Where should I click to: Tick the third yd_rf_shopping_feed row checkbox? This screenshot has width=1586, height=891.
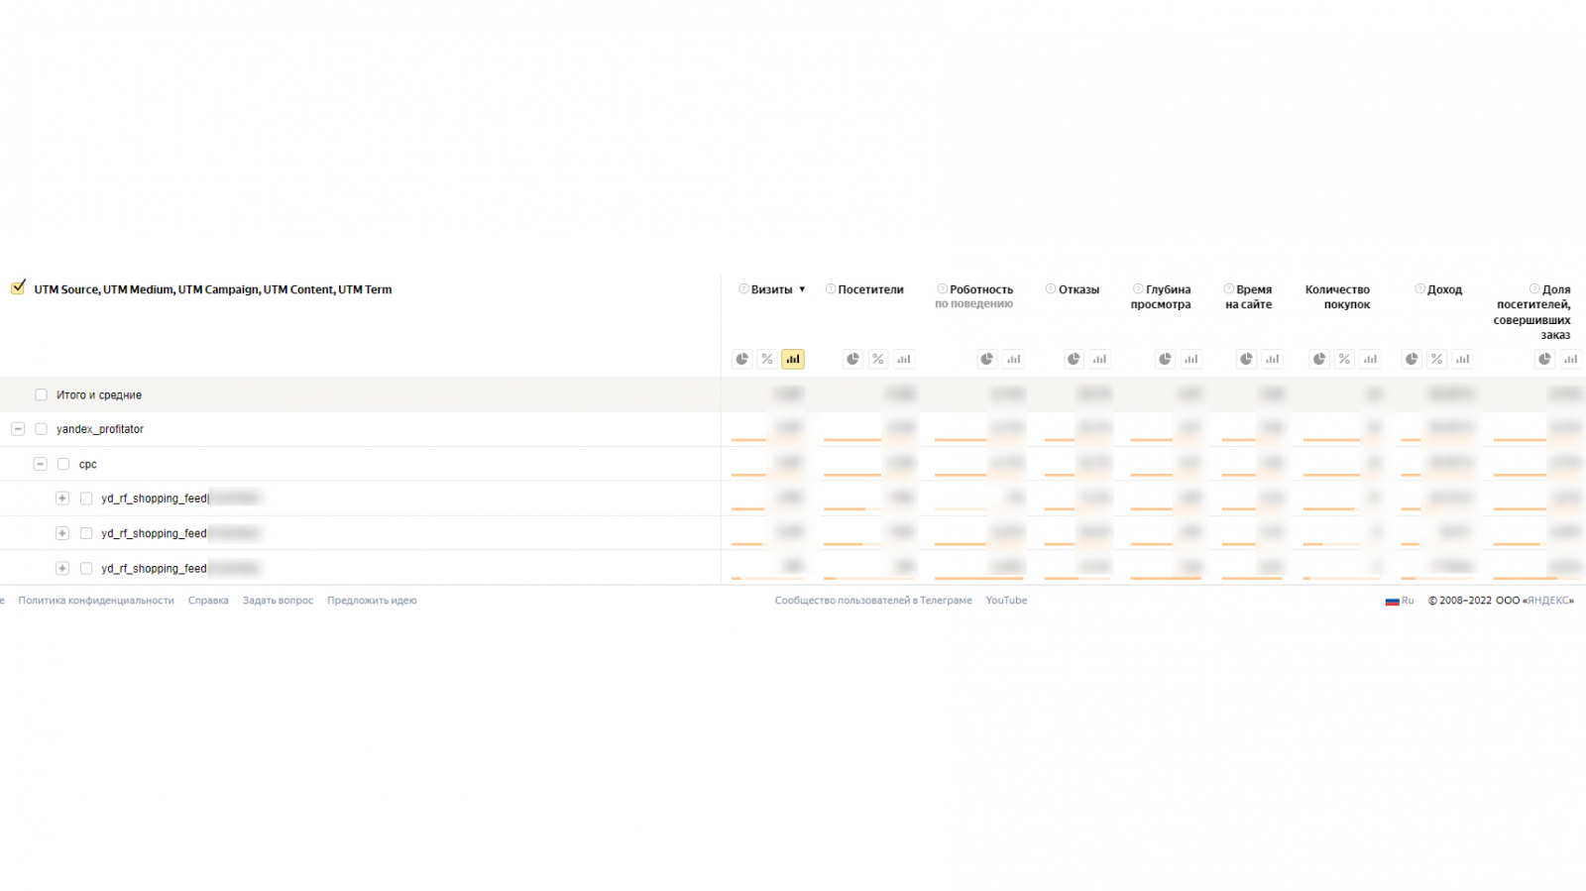(x=86, y=569)
